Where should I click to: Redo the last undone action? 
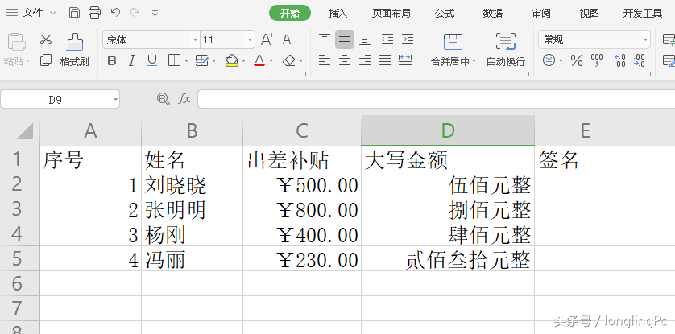point(135,12)
